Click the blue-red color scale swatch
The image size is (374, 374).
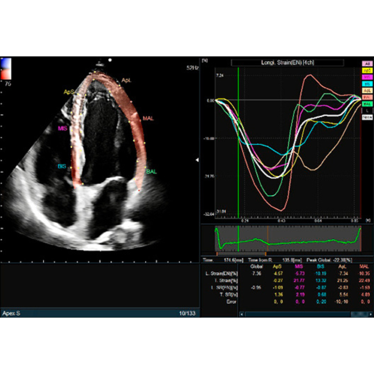click(x=6, y=69)
